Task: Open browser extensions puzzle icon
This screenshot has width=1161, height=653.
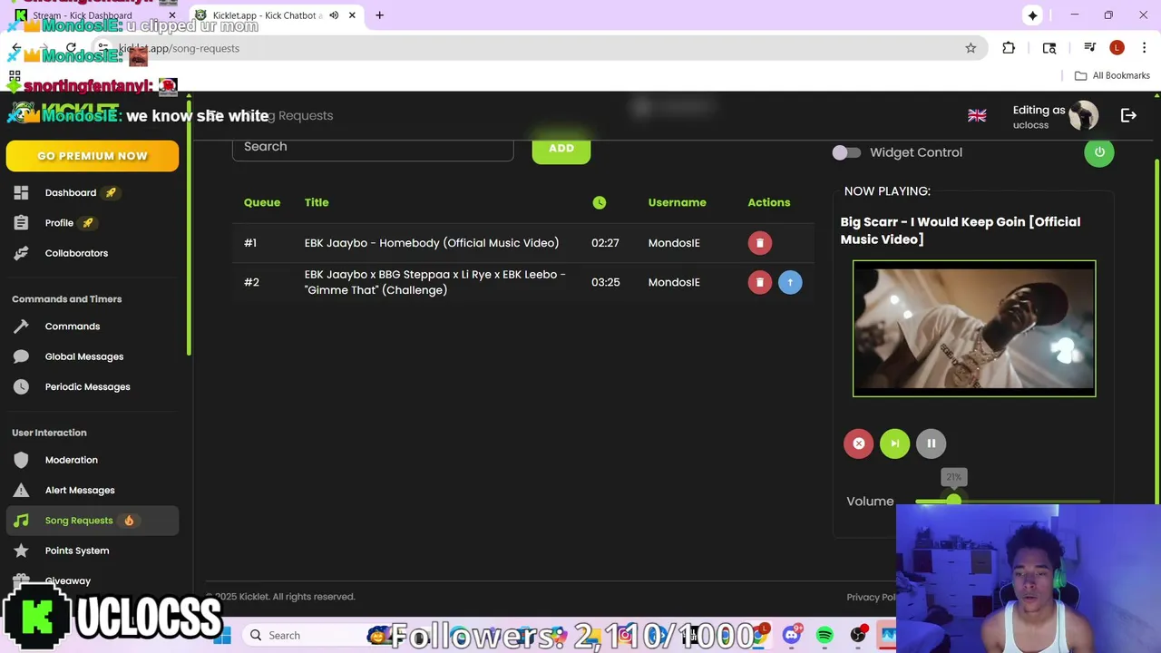Action: (1009, 48)
